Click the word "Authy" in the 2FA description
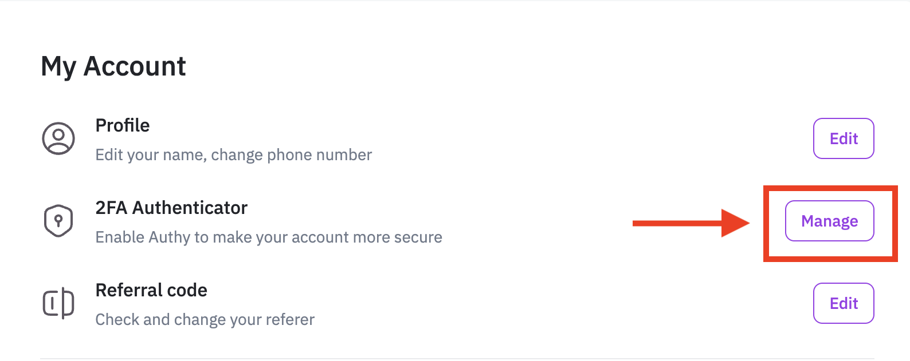Image resolution: width=910 pixels, height=361 pixels. pos(169,237)
